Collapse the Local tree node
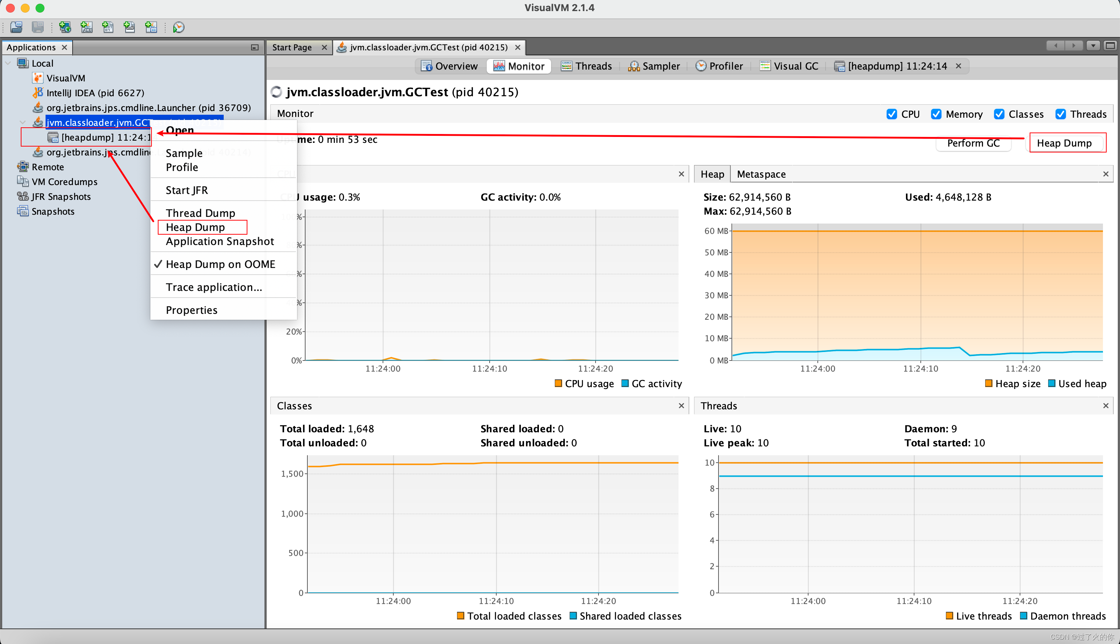 [8, 63]
